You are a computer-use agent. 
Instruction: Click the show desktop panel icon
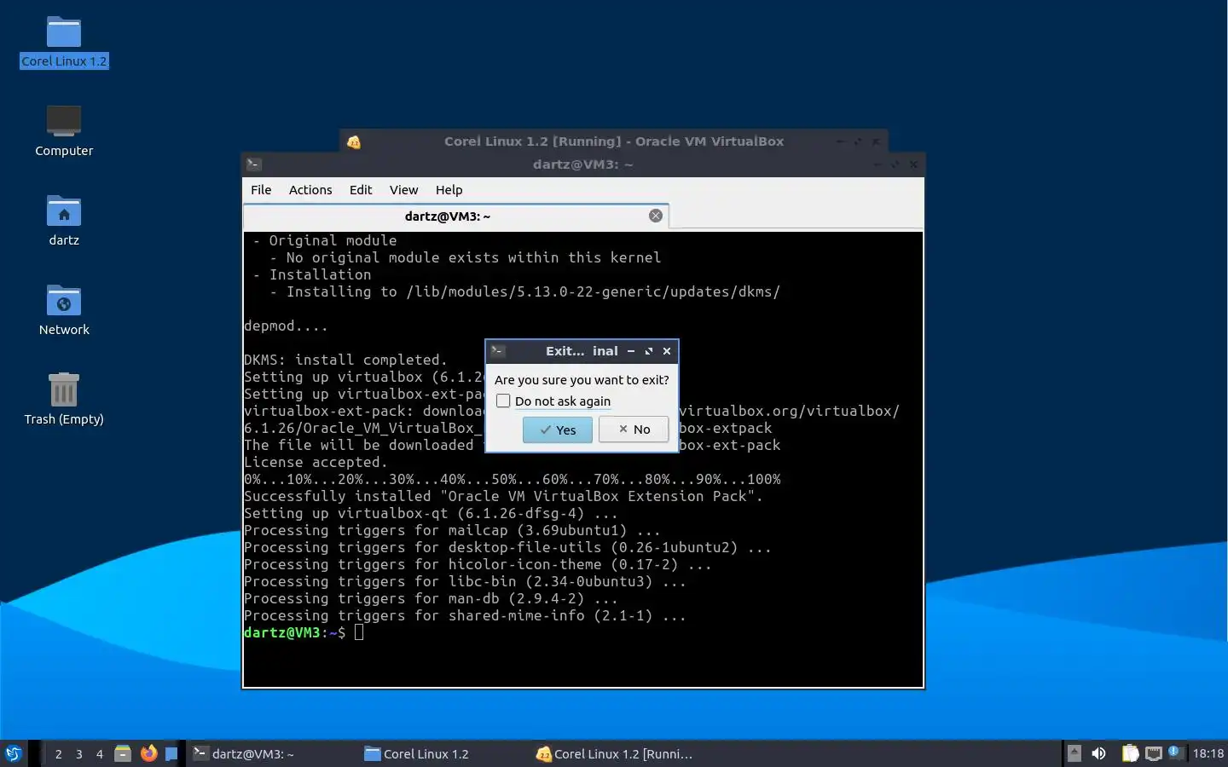[x=171, y=753]
